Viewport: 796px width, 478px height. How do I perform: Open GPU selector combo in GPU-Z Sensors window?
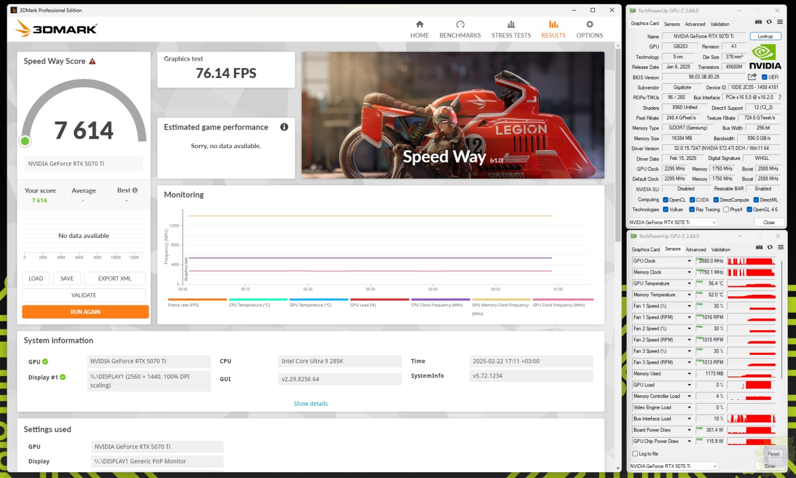(x=674, y=466)
